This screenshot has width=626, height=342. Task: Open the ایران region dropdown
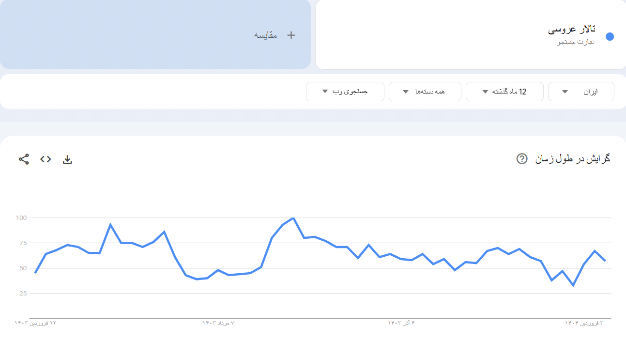(x=580, y=92)
